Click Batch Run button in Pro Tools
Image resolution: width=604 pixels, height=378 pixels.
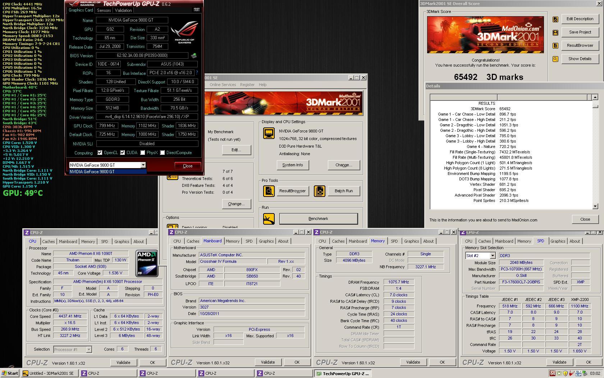(344, 191)
